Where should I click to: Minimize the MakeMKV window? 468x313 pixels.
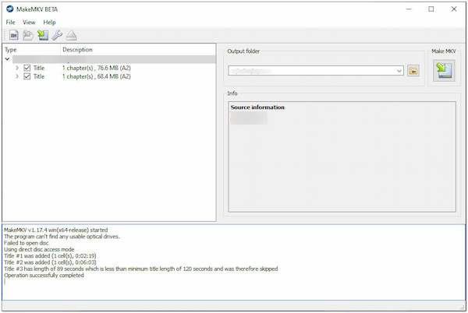(x=409, y=9)
